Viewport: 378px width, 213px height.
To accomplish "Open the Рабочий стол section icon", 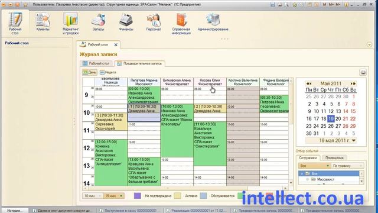I will point(15,23).
